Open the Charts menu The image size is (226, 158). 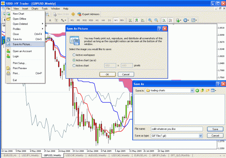tap(35, 9)
